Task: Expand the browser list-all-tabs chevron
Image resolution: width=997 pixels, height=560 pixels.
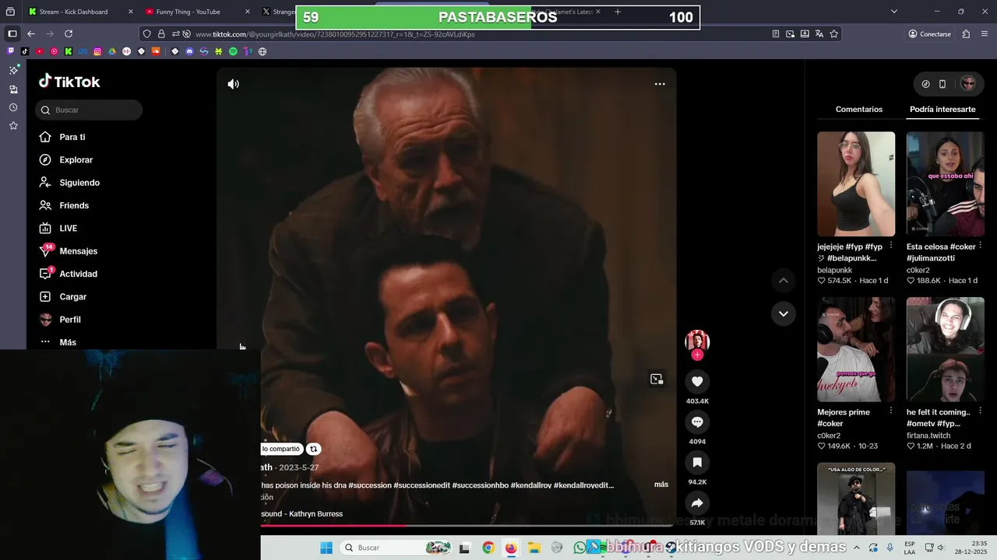Action: pos(893,12)
